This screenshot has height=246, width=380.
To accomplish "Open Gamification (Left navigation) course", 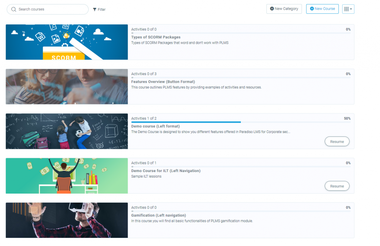I will pos(158,216).
